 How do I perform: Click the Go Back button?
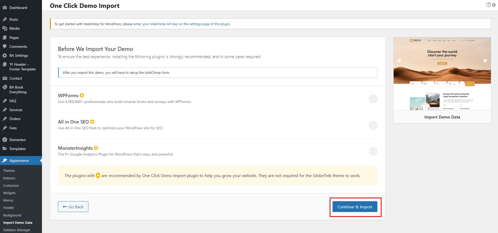[73, 207]
